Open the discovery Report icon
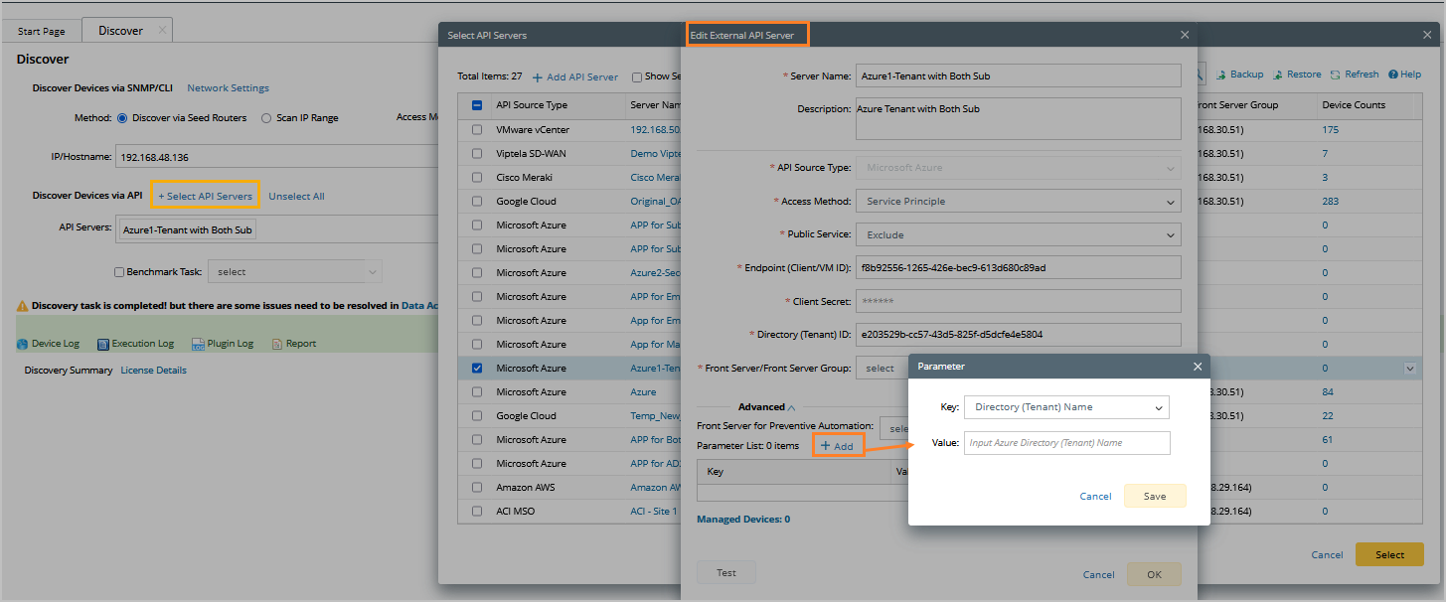 point(277,344)
